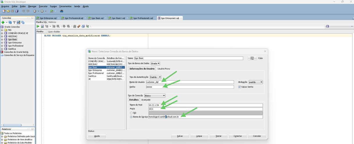The width and height of the screenshot is (354, 144).
Task: Click the Commit icon in worksheet toolbar
Action: point(64,26)
